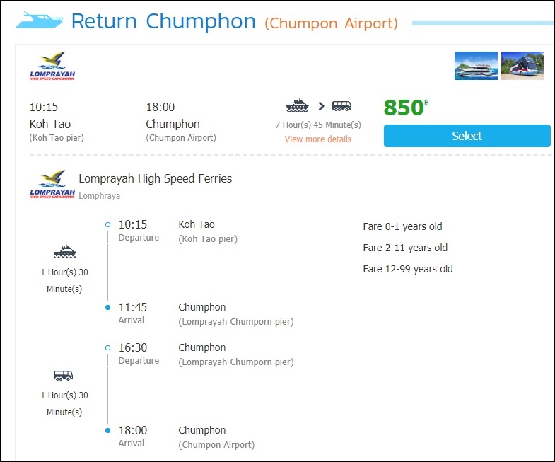Image resolution: width=555 pixels, height=462 pixels.
Task: Click the Lomprayah High Speed Ferries title
Action: (x=155, y=179)
